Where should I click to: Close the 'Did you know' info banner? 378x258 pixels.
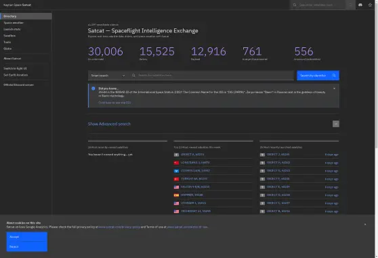334,88
